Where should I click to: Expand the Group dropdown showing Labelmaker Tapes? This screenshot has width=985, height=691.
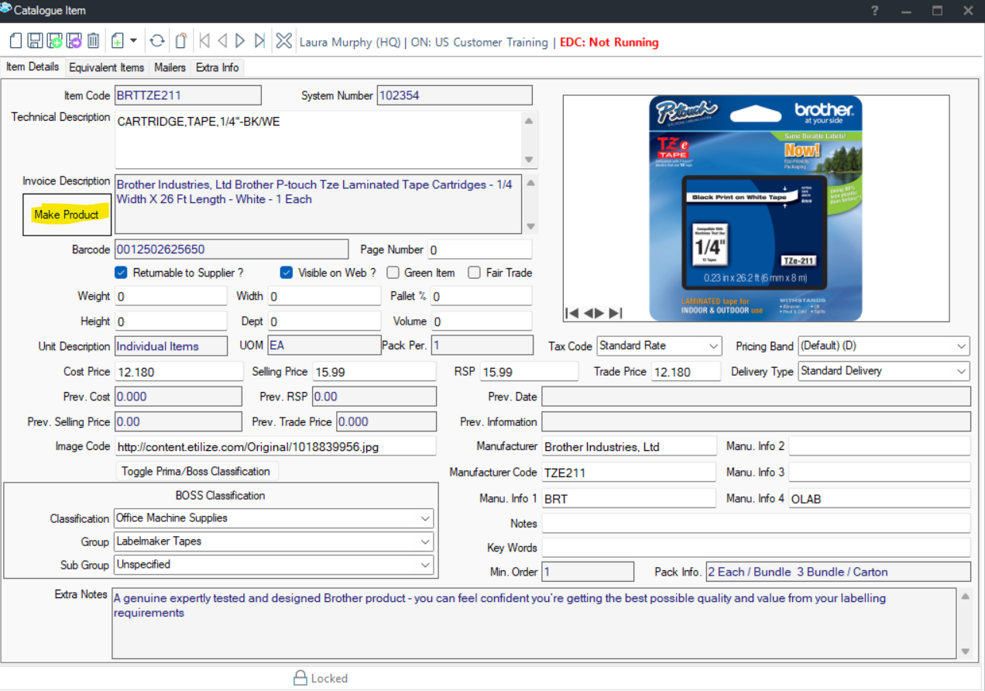(x=274, y=541)
